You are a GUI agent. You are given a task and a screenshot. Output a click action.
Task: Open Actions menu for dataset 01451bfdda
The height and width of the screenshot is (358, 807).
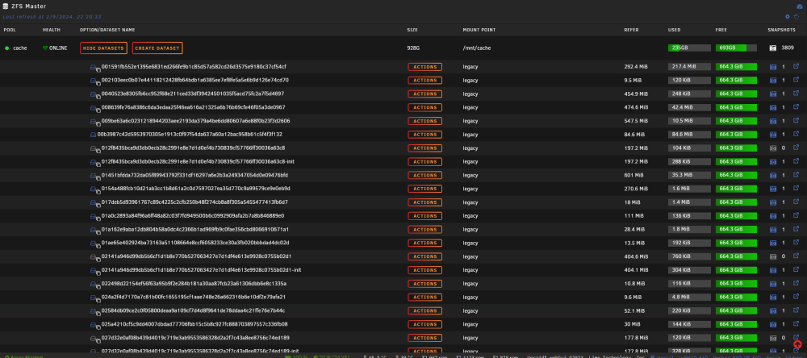(x=424, y=175)
